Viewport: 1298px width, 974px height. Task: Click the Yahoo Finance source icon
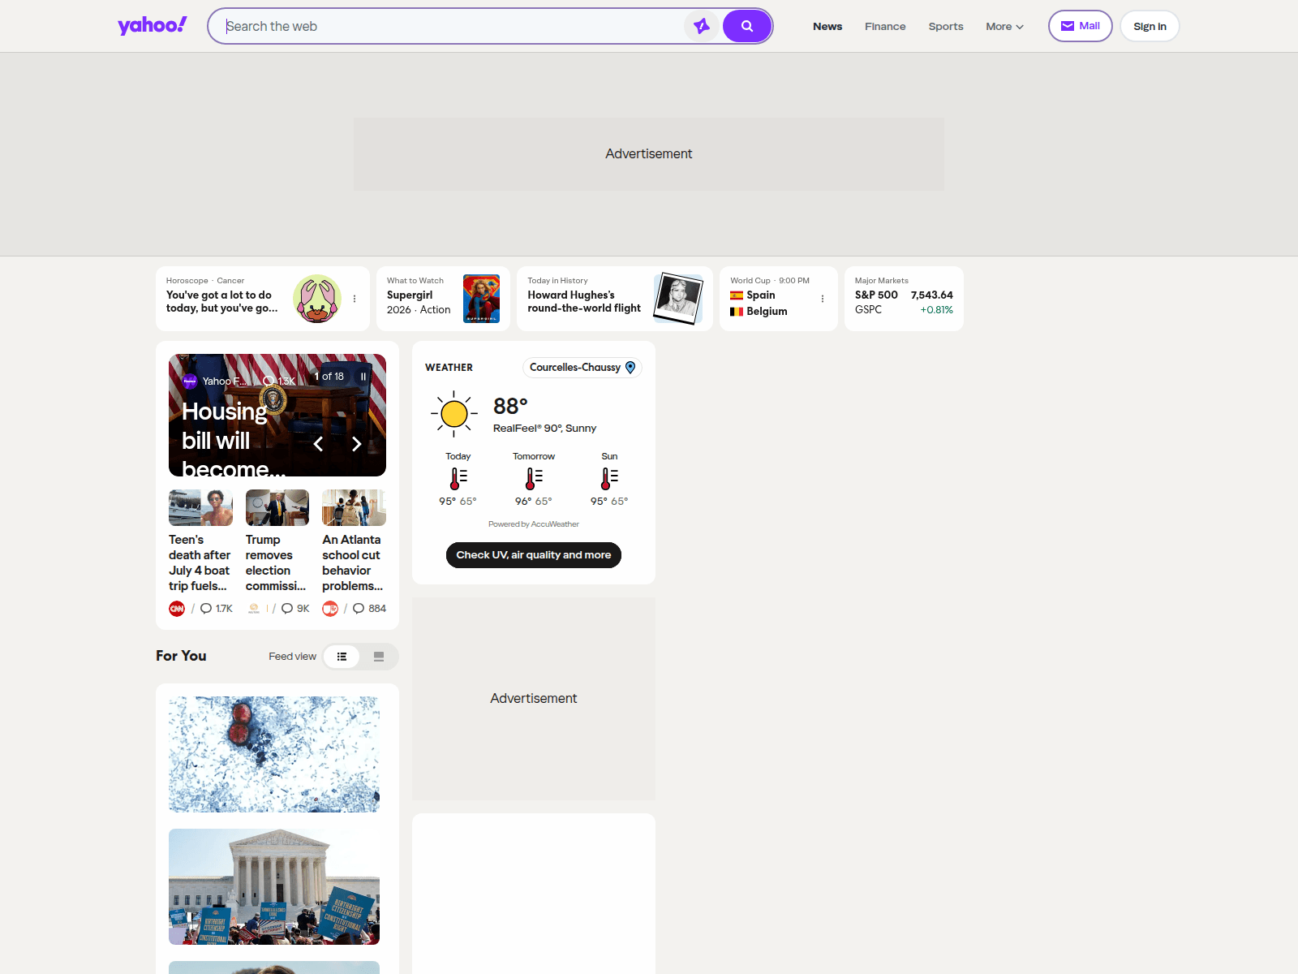point(190,381)
